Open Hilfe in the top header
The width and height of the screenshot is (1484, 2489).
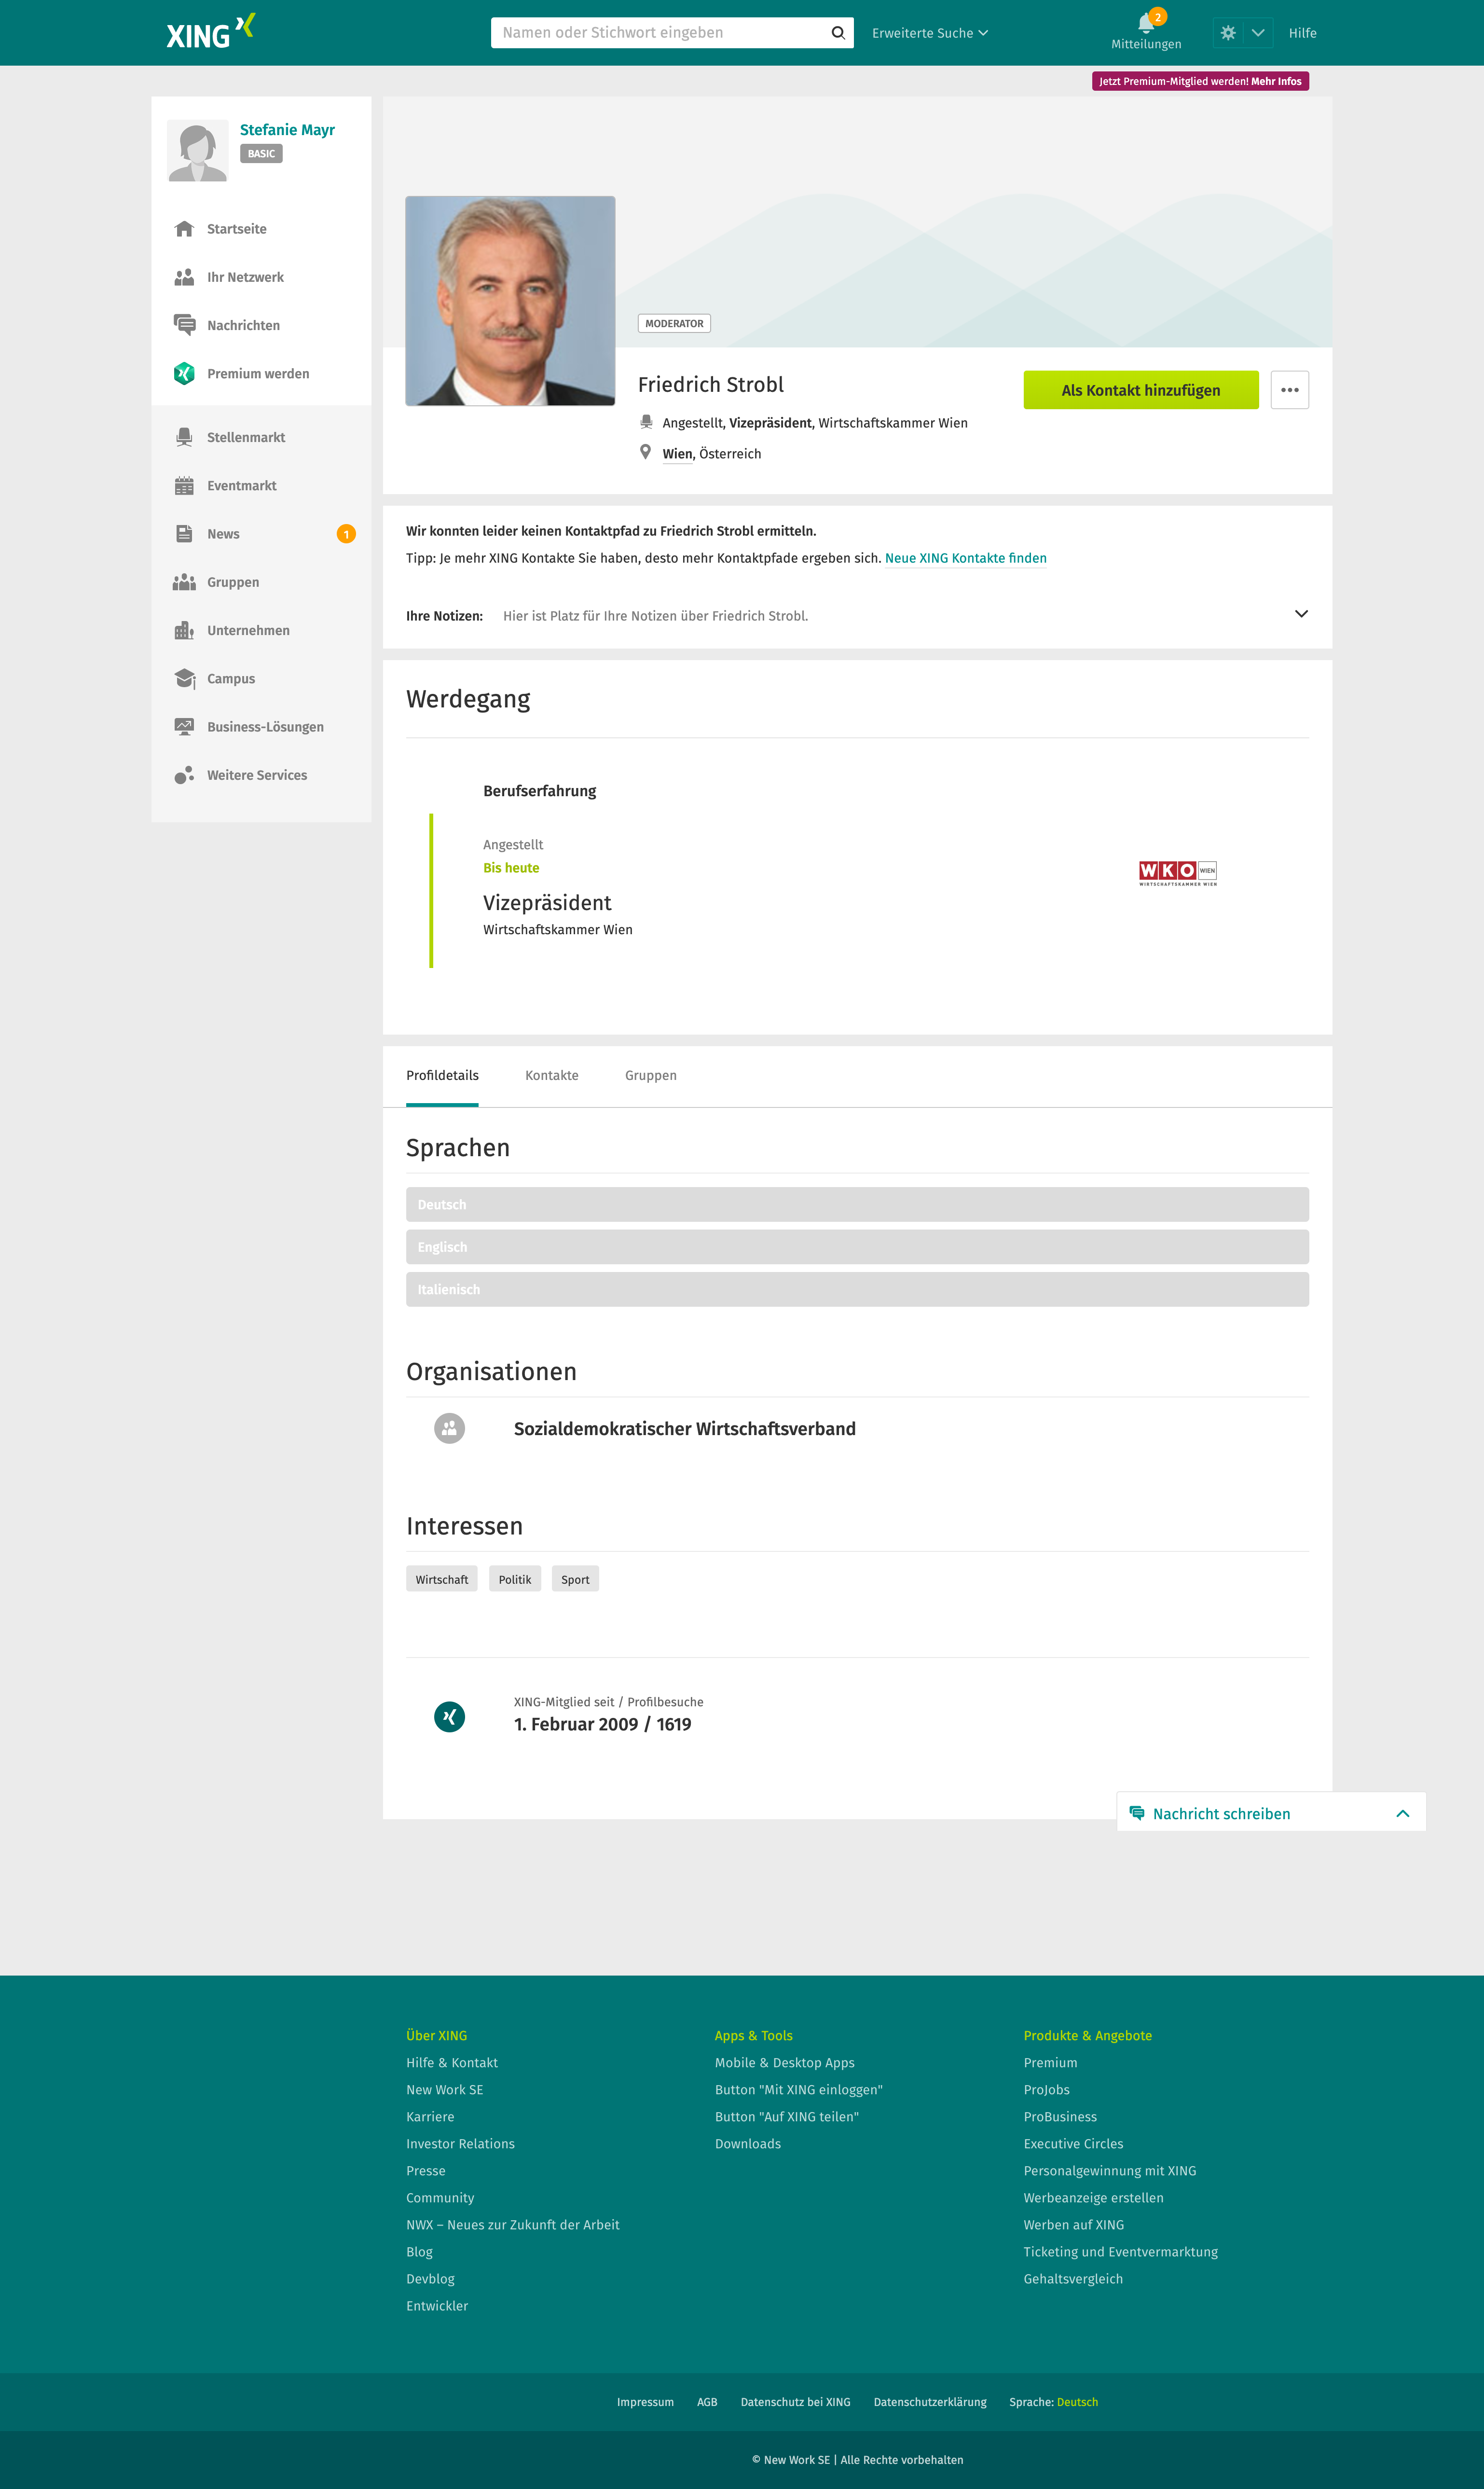(x=1303, y=33)
